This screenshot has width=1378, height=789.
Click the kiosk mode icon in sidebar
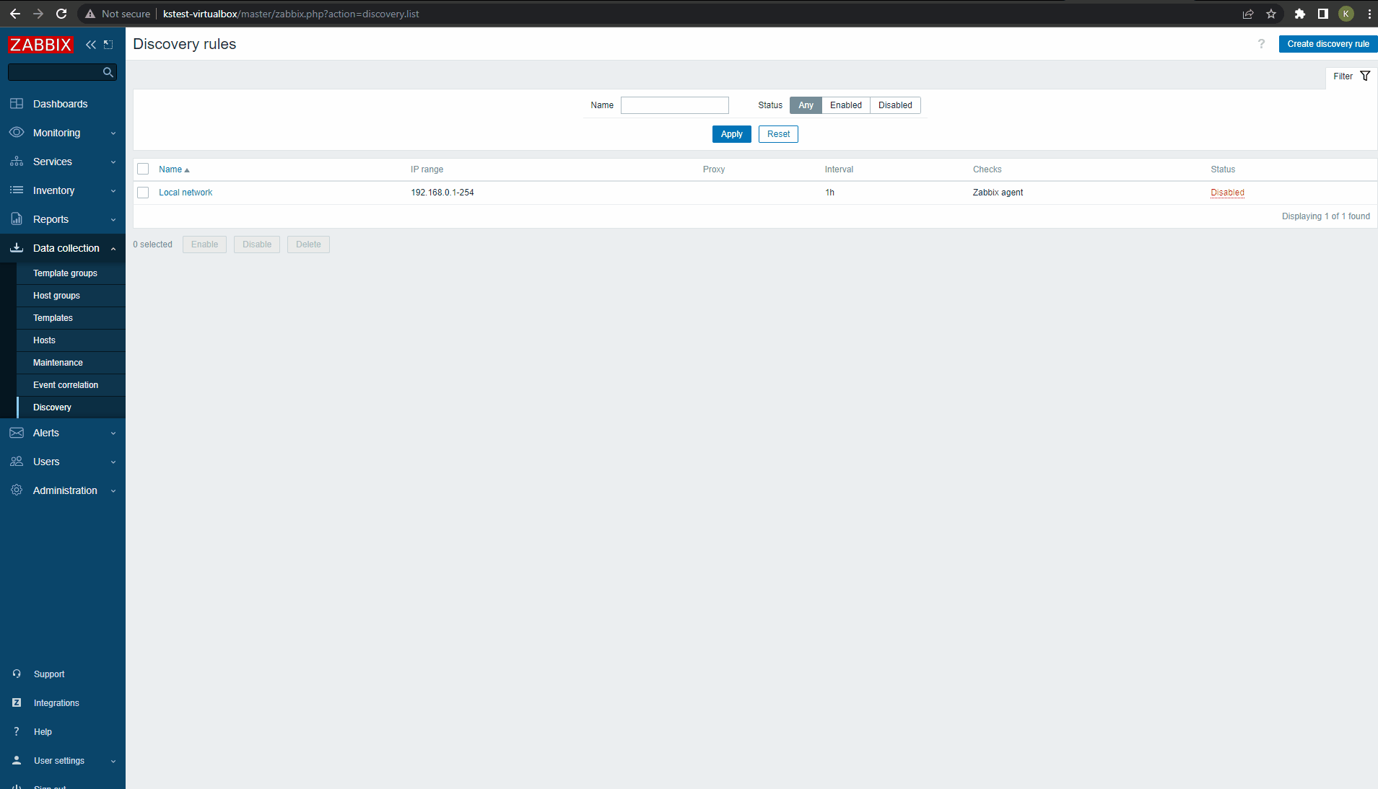pyautogui.click(x=108, y=45)
